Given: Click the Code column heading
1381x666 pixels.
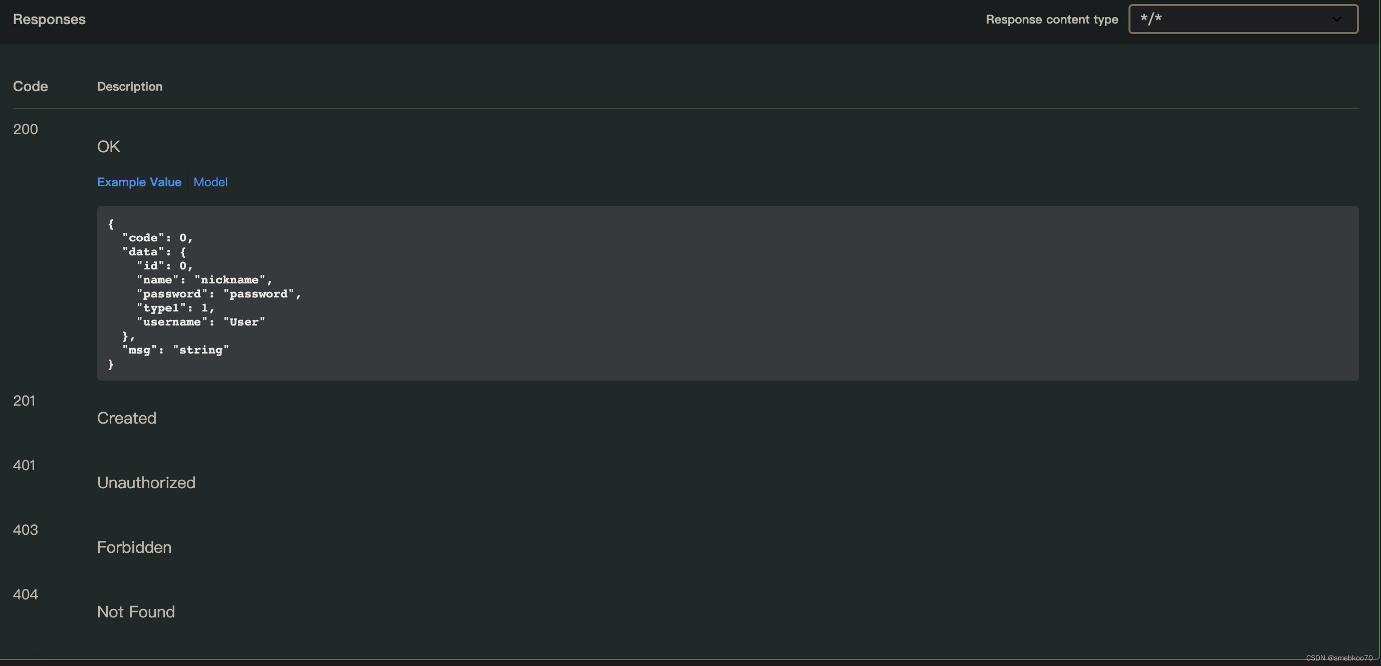Looking at the screenshot, I should click(31, 86).
